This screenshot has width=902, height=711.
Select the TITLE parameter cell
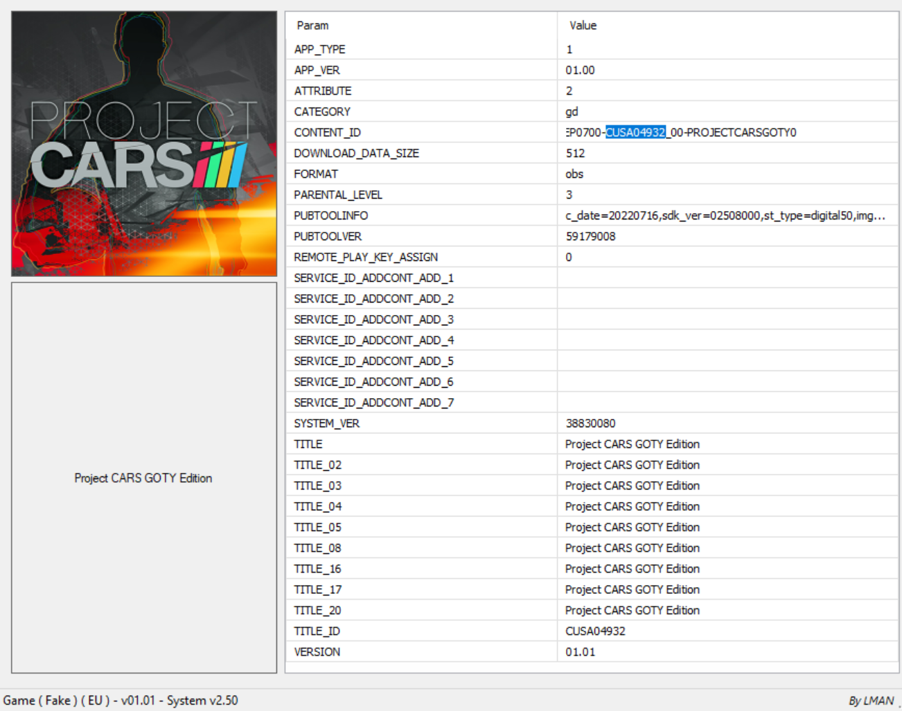(x=421, y=444)
